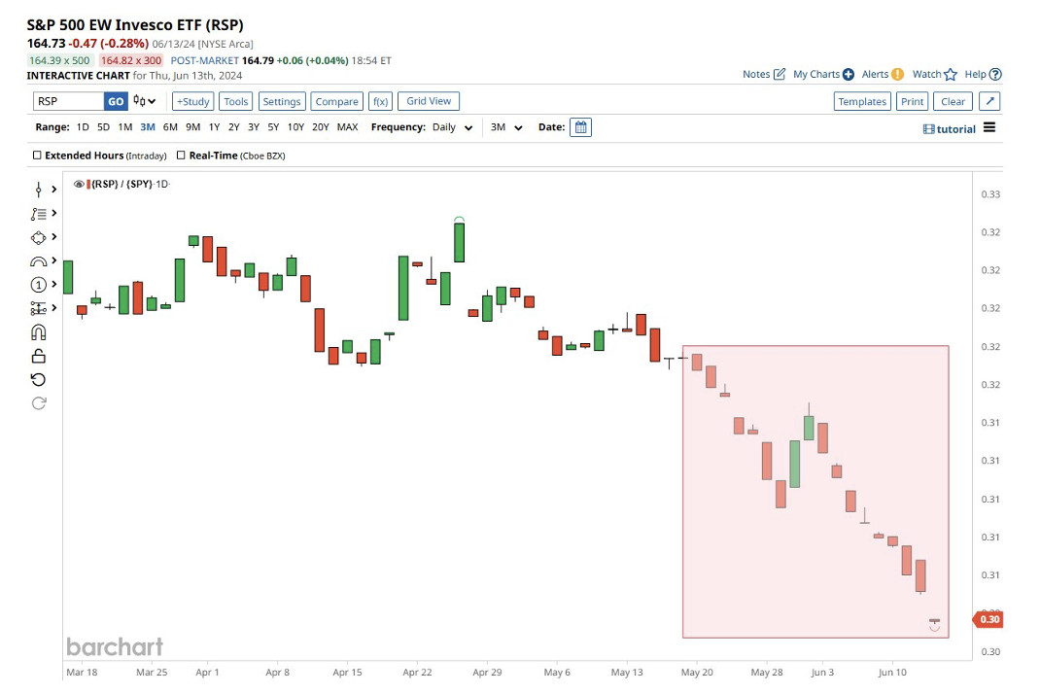The height and width of the screenshot is (694, 1040).
Task: Open the hamburger menu beside tutorial
Action: [989, 128]
